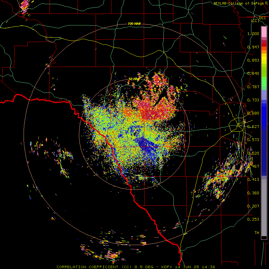The image size is (269, 269).
Task: Click the 0.840 scale value
Action: pos(253,74)
